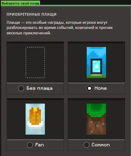Open the Выберите свой плащ tab
The height and width of the screenshot is (156, 131).
point(20,3)
